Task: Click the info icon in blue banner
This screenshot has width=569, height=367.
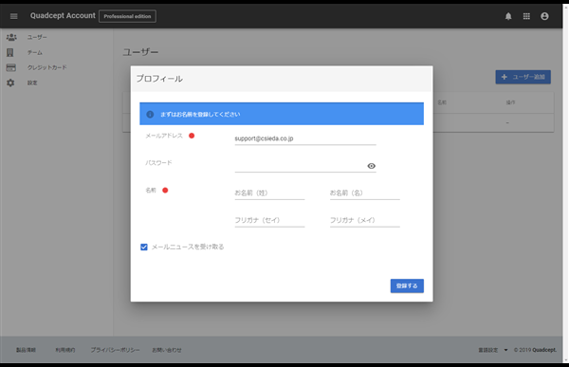Action: coord(150,114)
